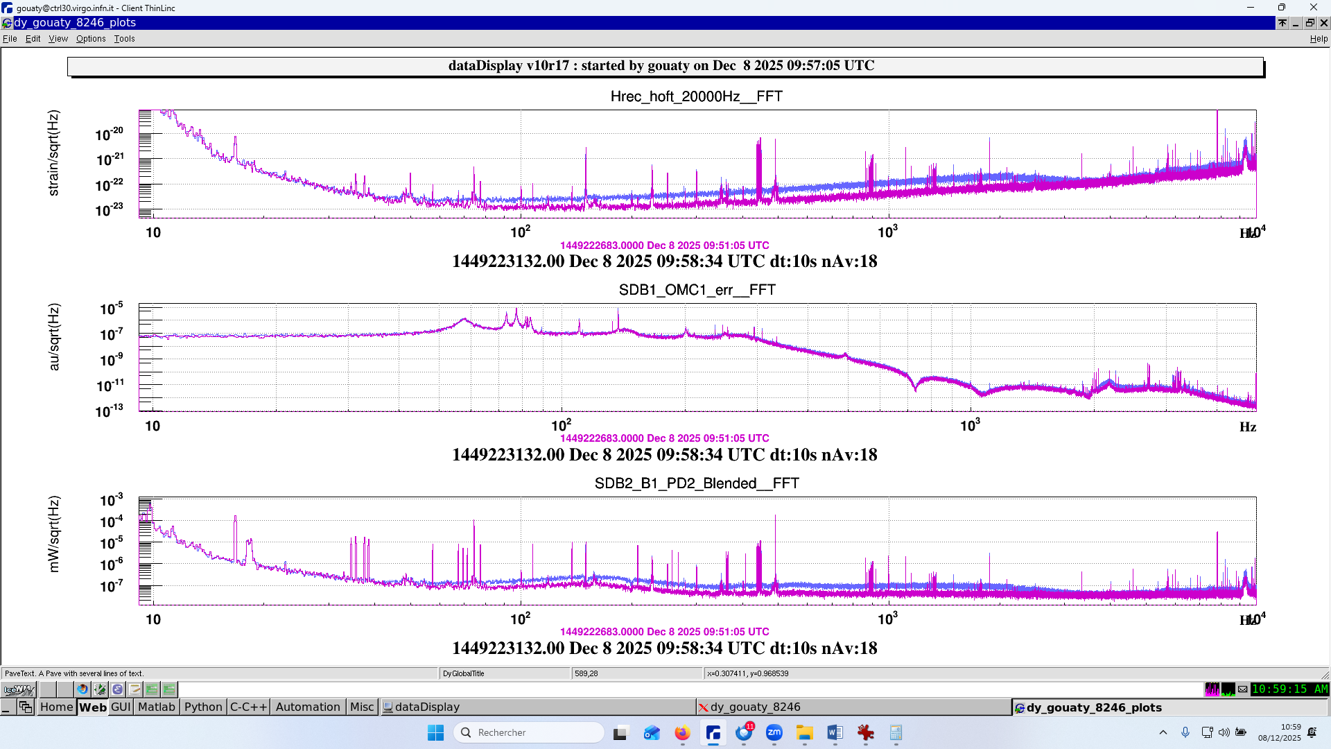Click the magenta CPU monitor graph
This screenshot has height=749, width=1331.
point(1212,689)
